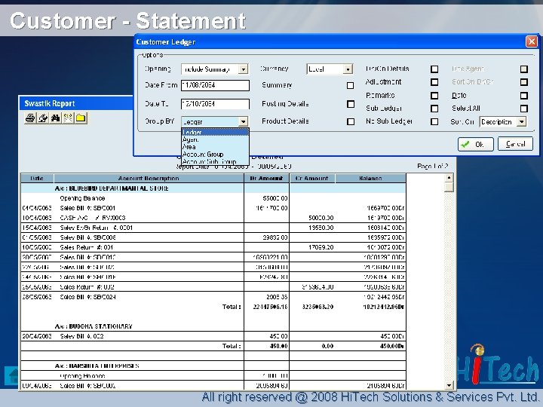Click the Account Description column header
The image size is (543, 407).
[x=149, y=178]
